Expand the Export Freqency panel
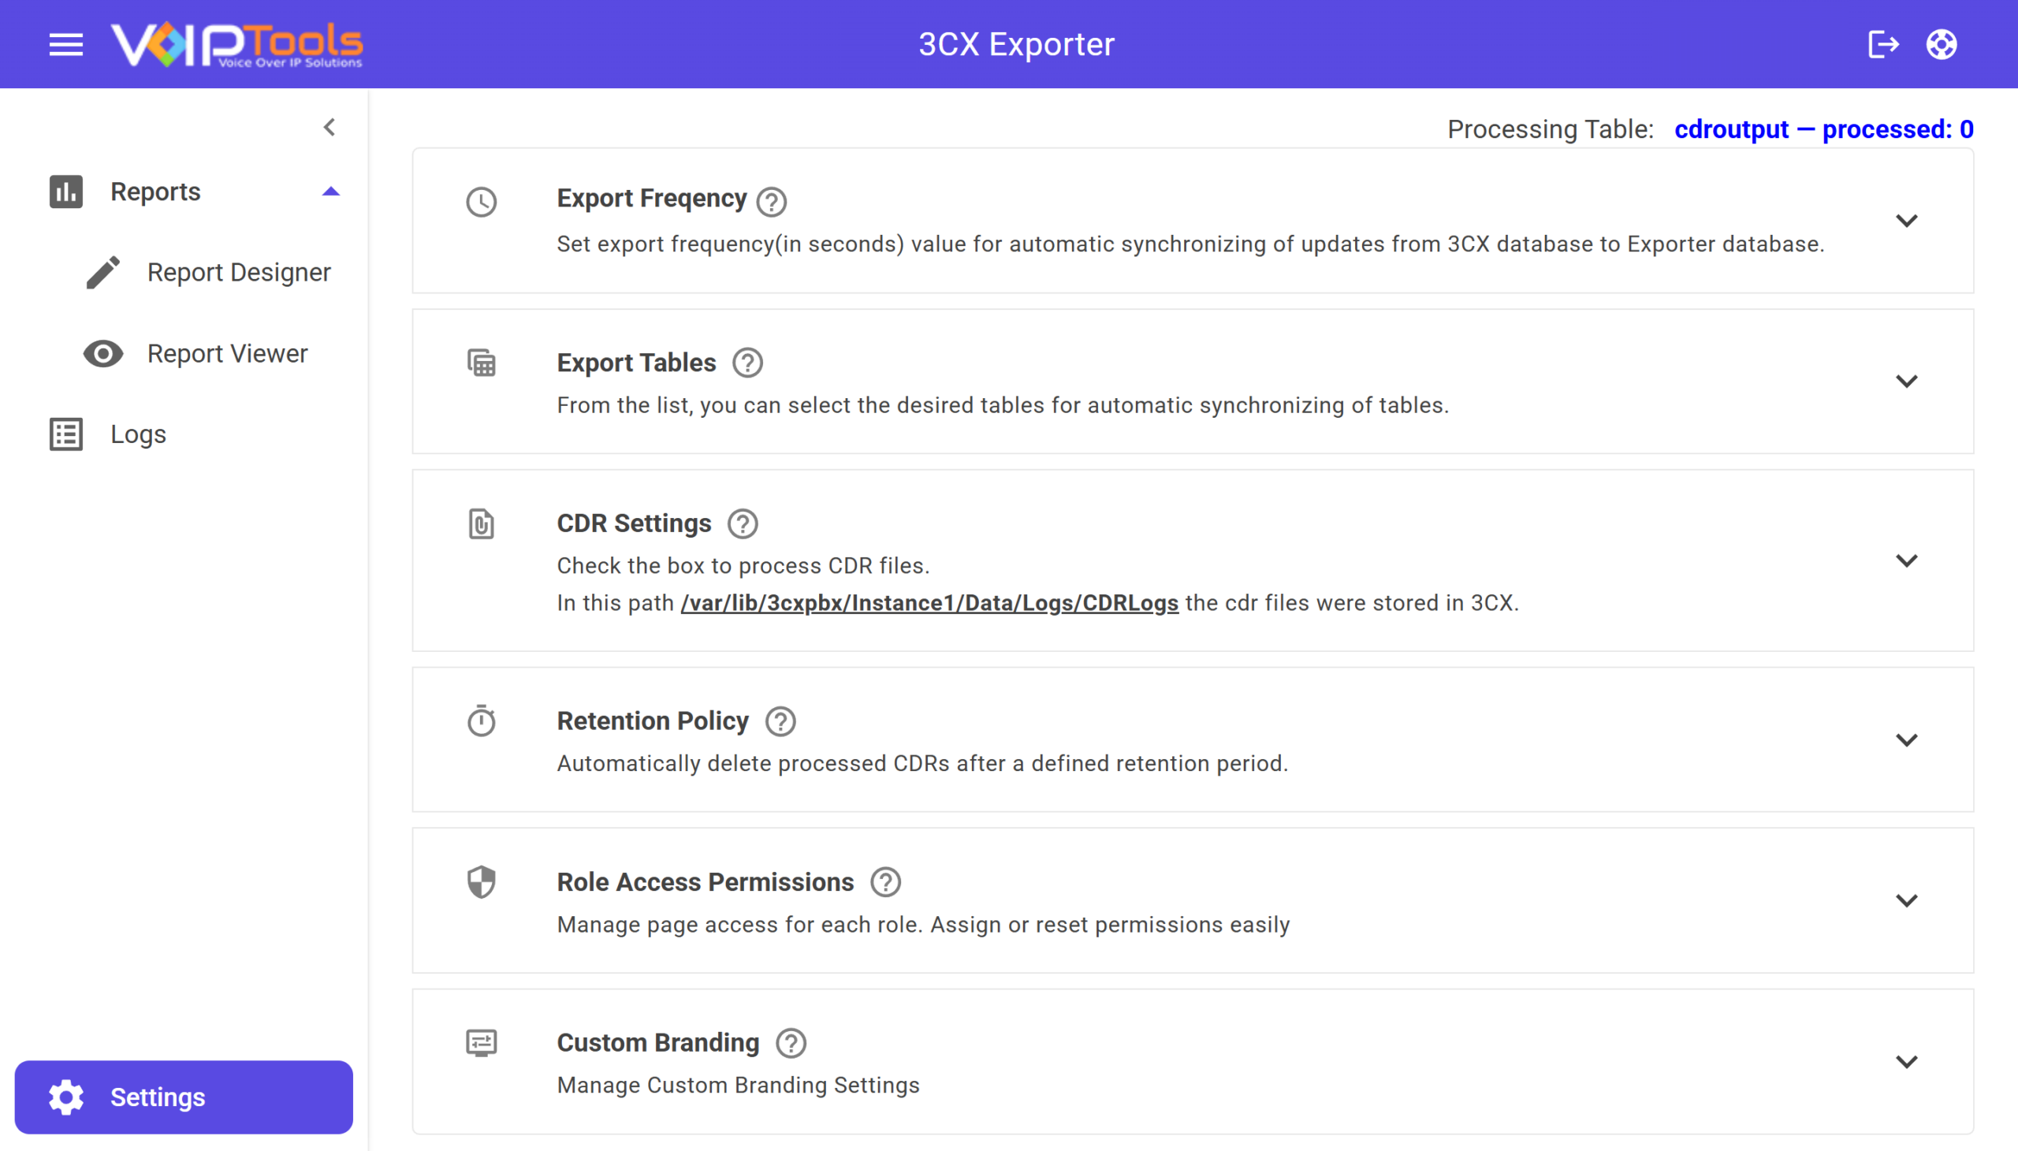 click(1907, 221)
